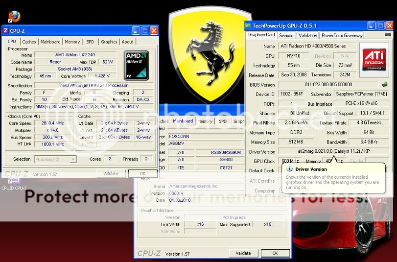Click the Bandwidth value 6.4 GB/s
397x262 pixels.
point(369,142)
